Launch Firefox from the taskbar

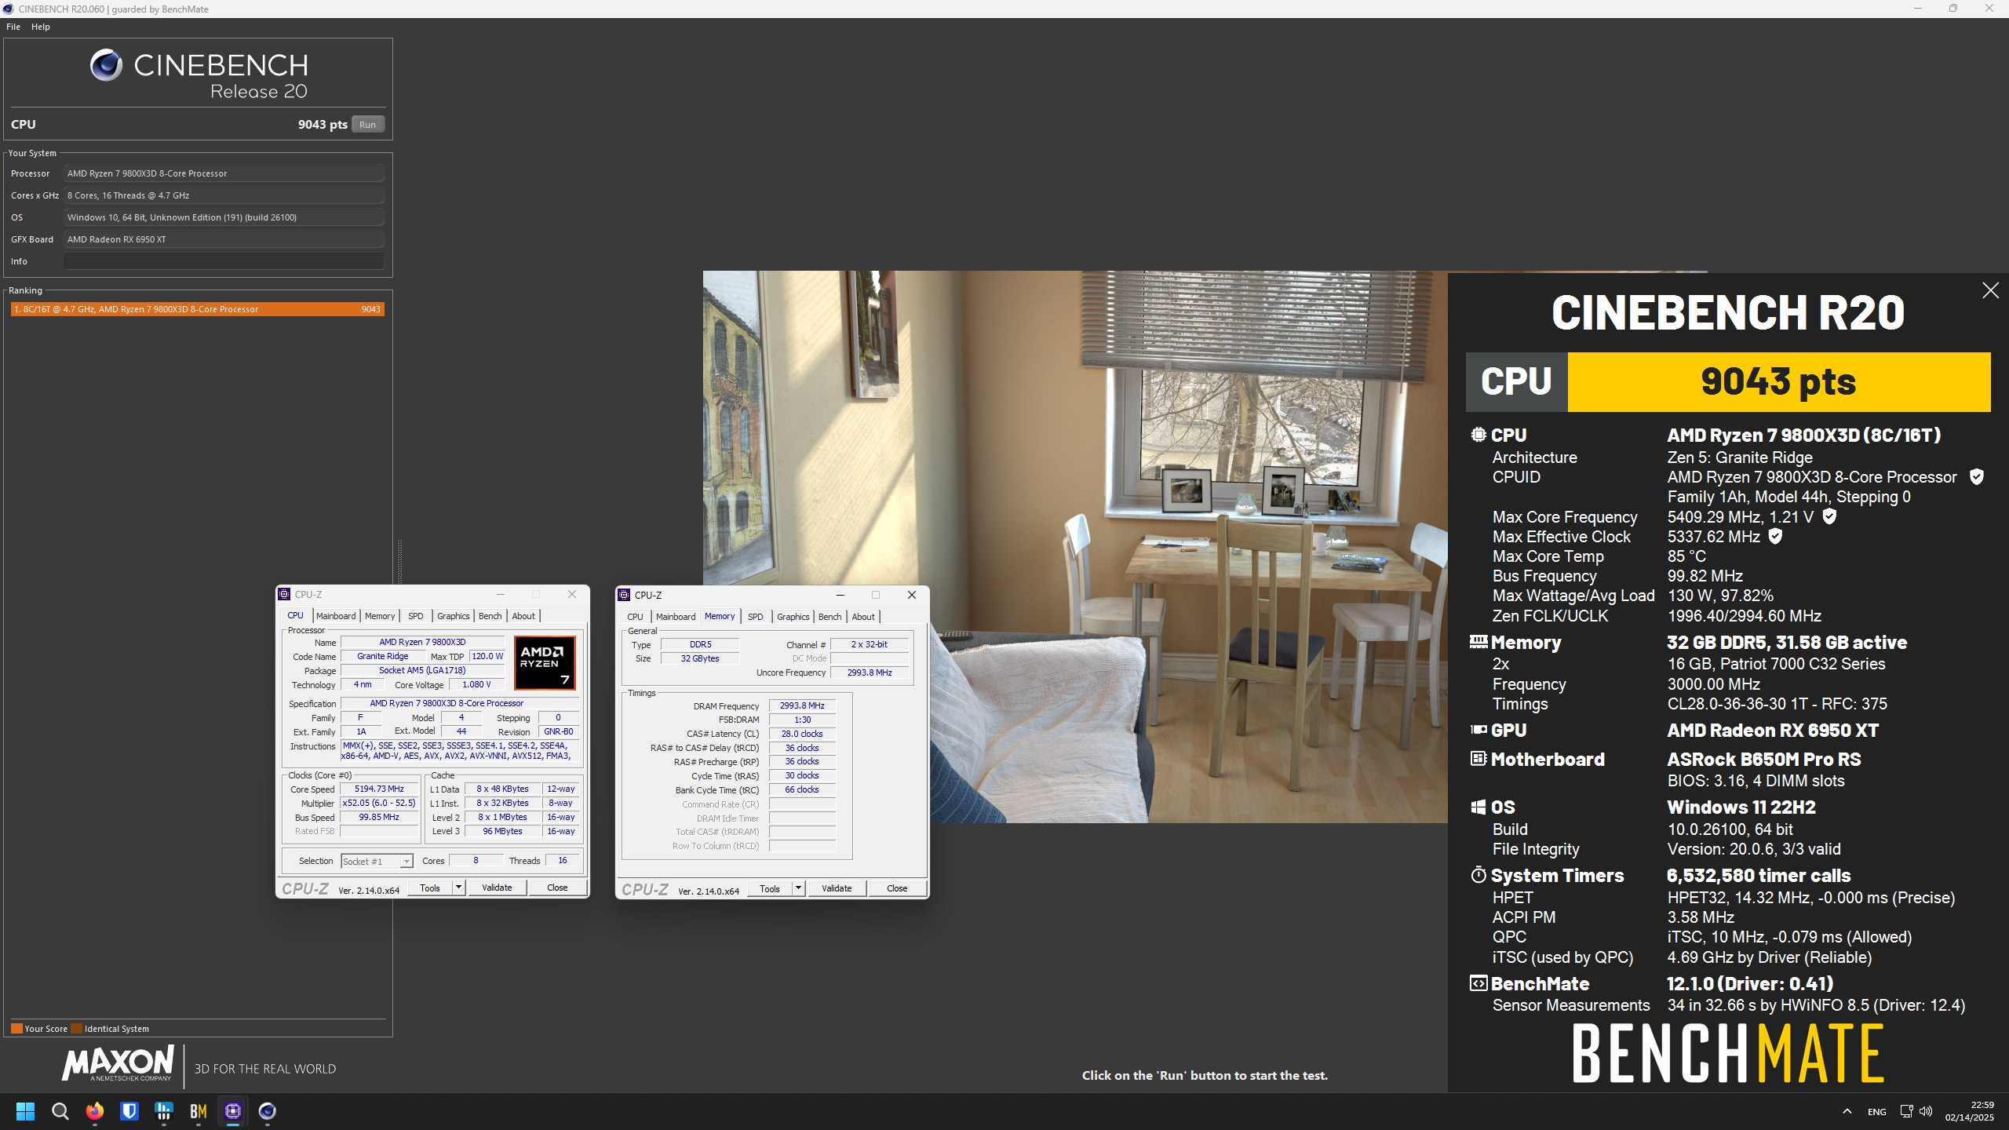[95, 1111]
